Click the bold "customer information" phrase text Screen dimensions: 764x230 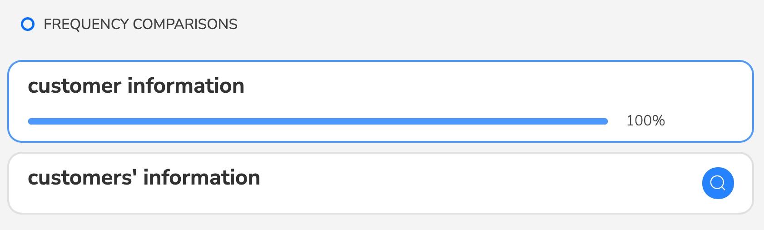tap(136, 86)
